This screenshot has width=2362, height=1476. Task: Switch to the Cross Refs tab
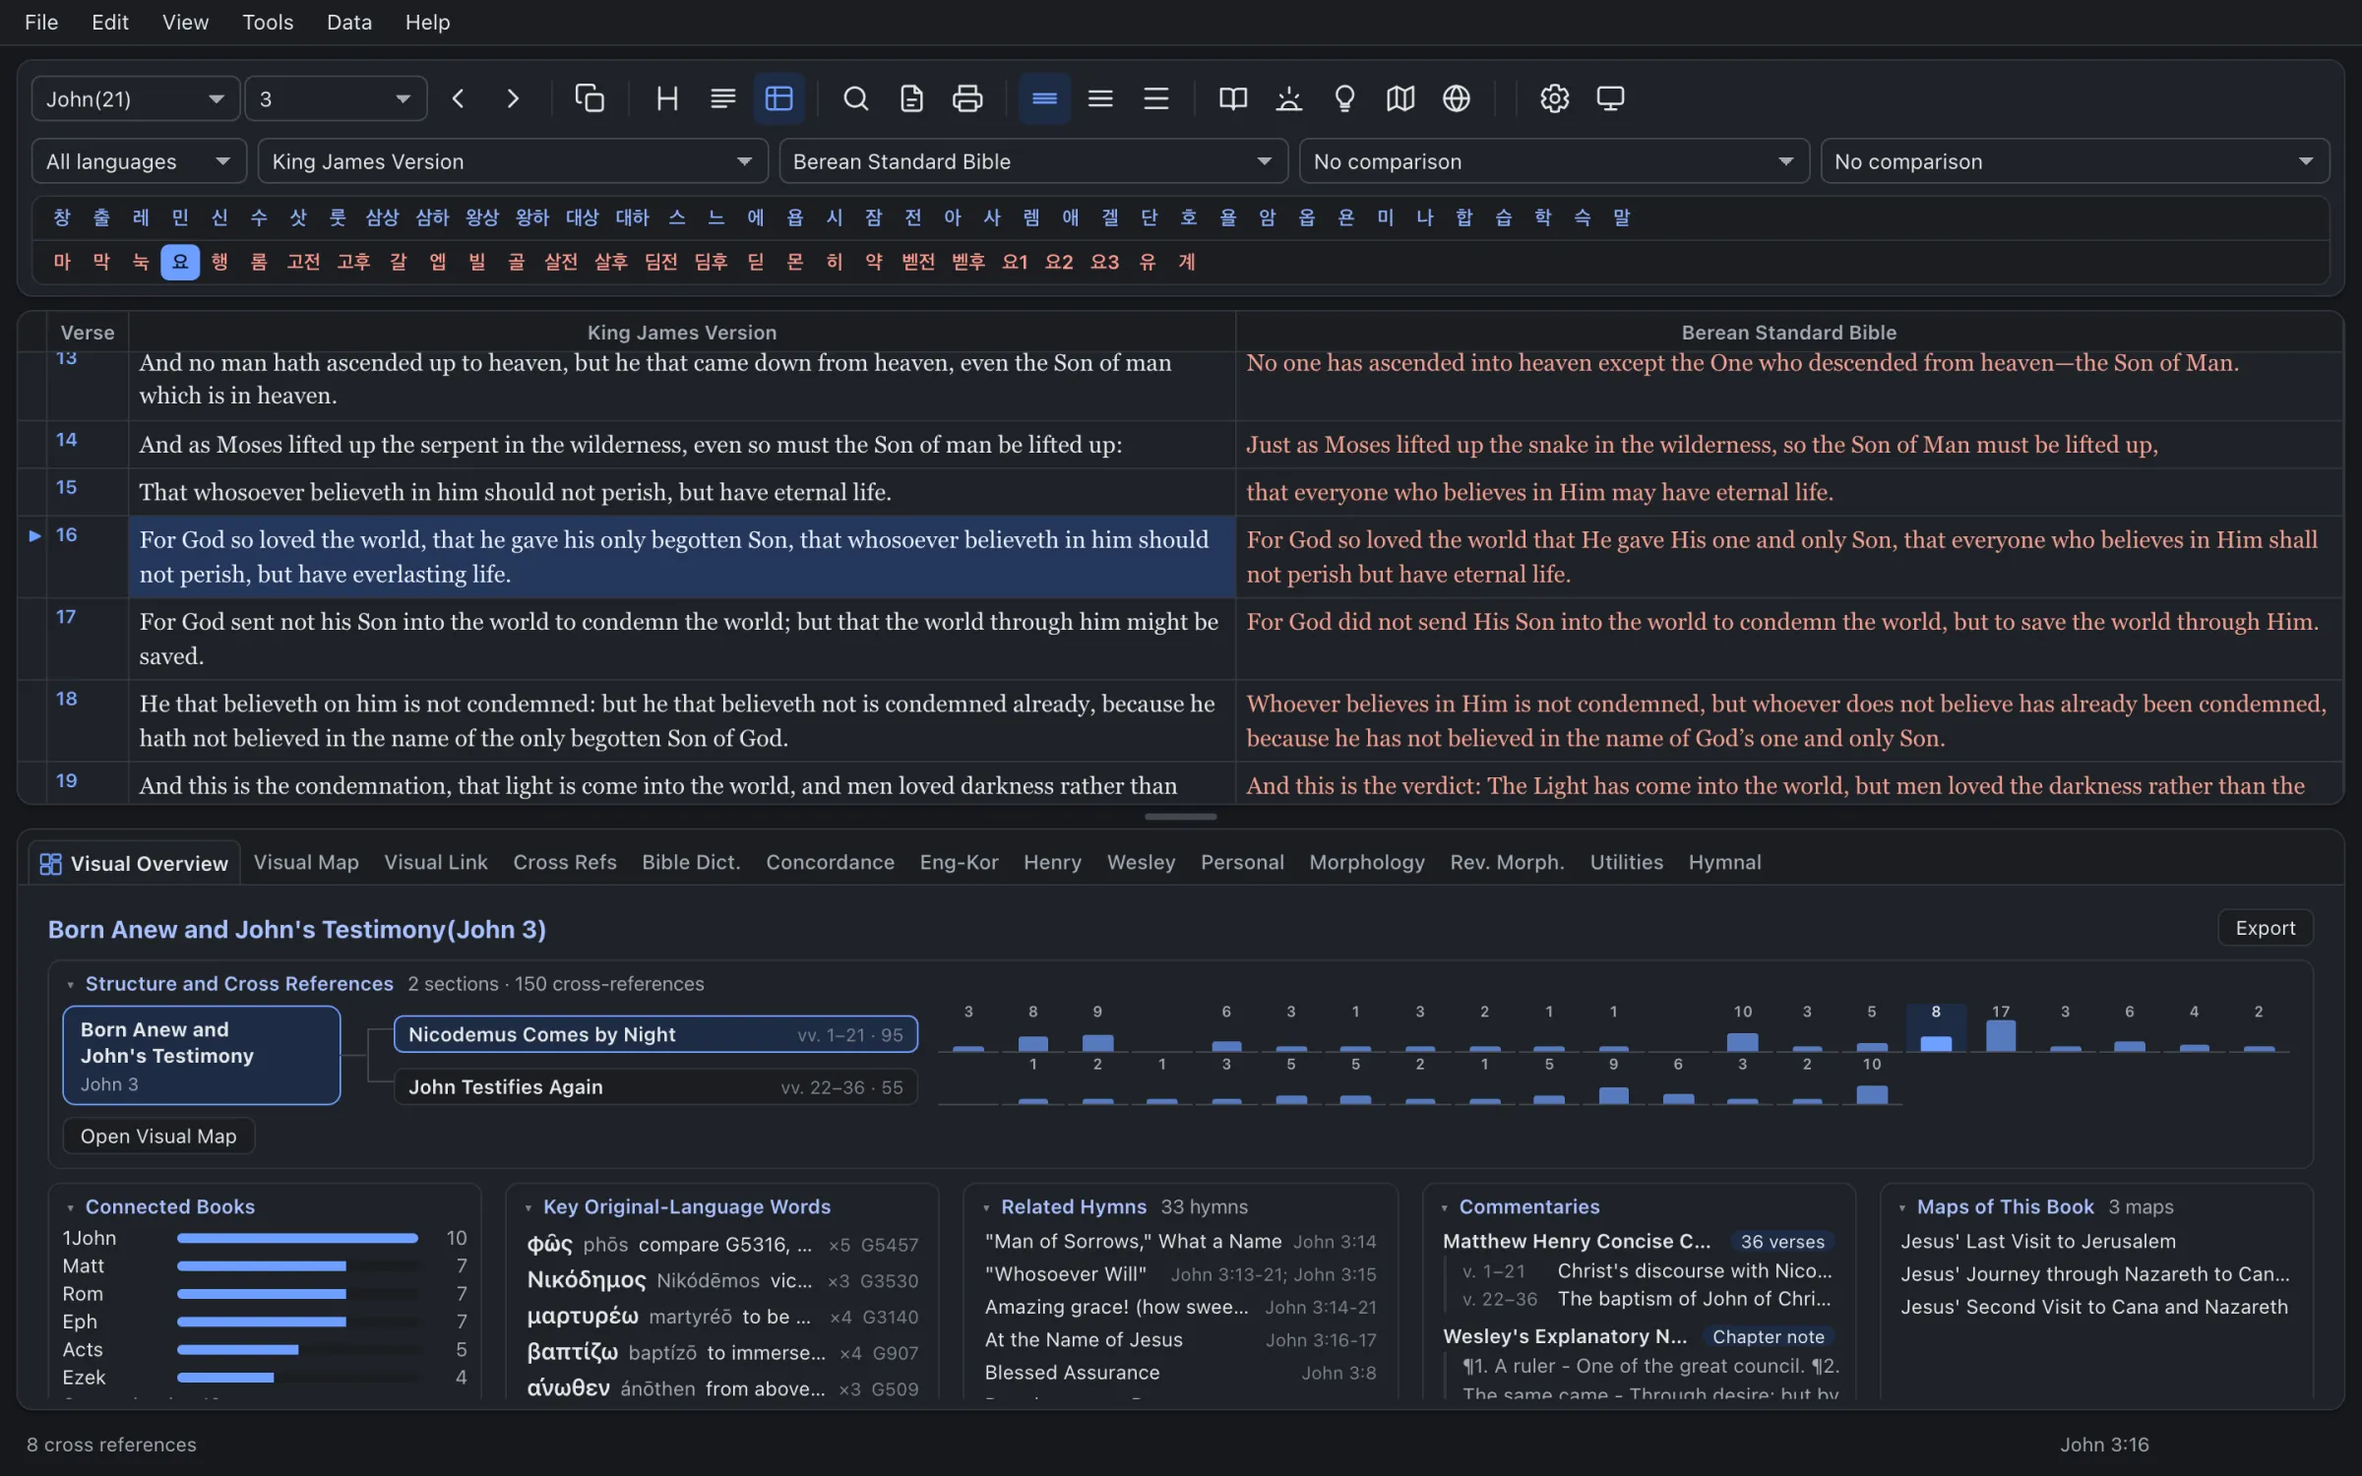pos(565,862)
